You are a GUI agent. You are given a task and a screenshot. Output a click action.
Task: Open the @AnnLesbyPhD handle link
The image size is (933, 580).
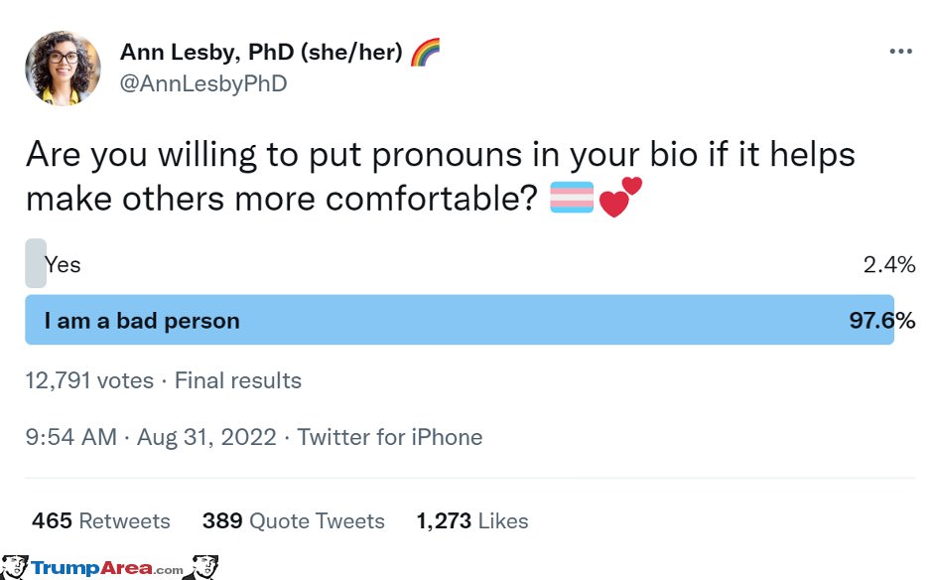coord(203,83)
